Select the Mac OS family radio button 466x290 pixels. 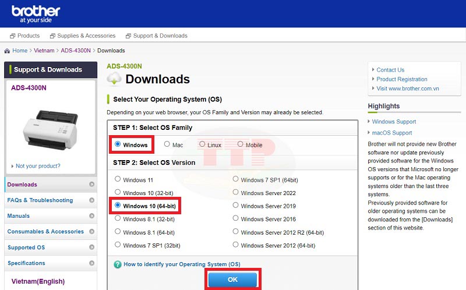167,144
